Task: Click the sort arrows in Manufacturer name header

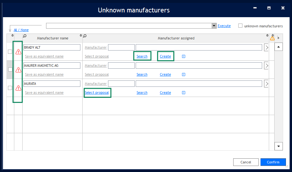Action: pyautogui.click(x=81, y=36)
